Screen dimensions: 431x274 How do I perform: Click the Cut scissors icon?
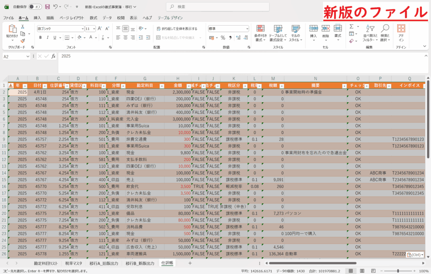[x=23, y=26]
